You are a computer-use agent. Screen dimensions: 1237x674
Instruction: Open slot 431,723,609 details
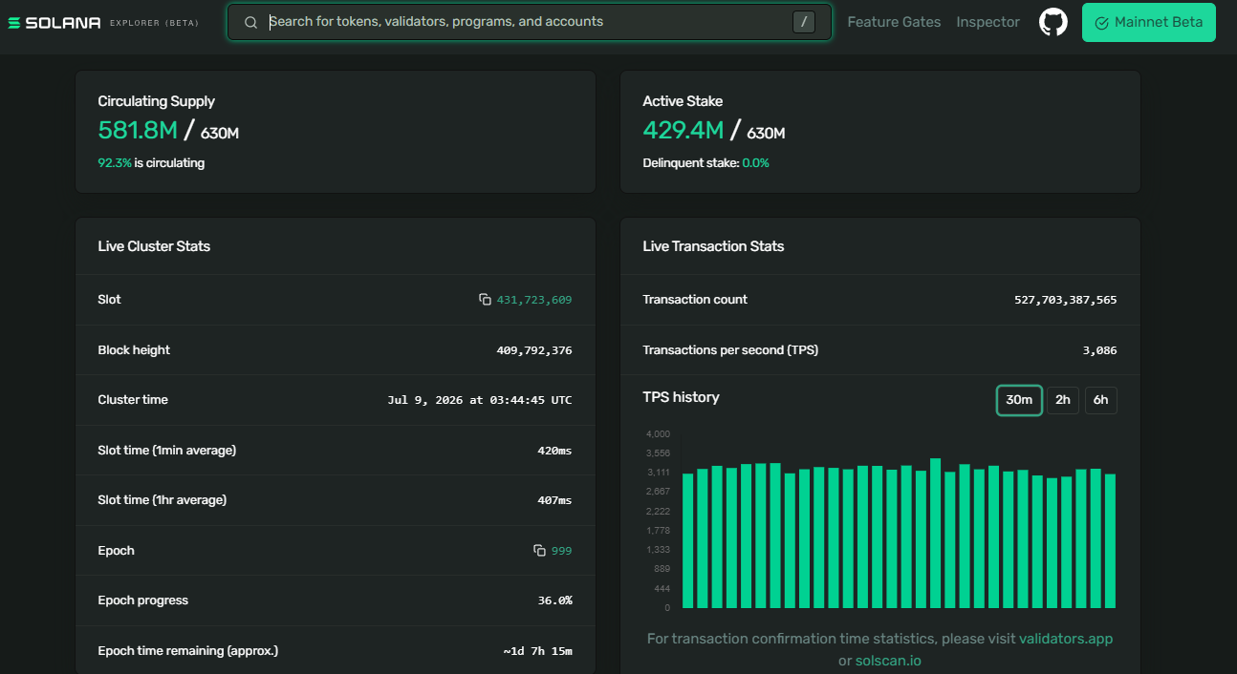(534, 300)
